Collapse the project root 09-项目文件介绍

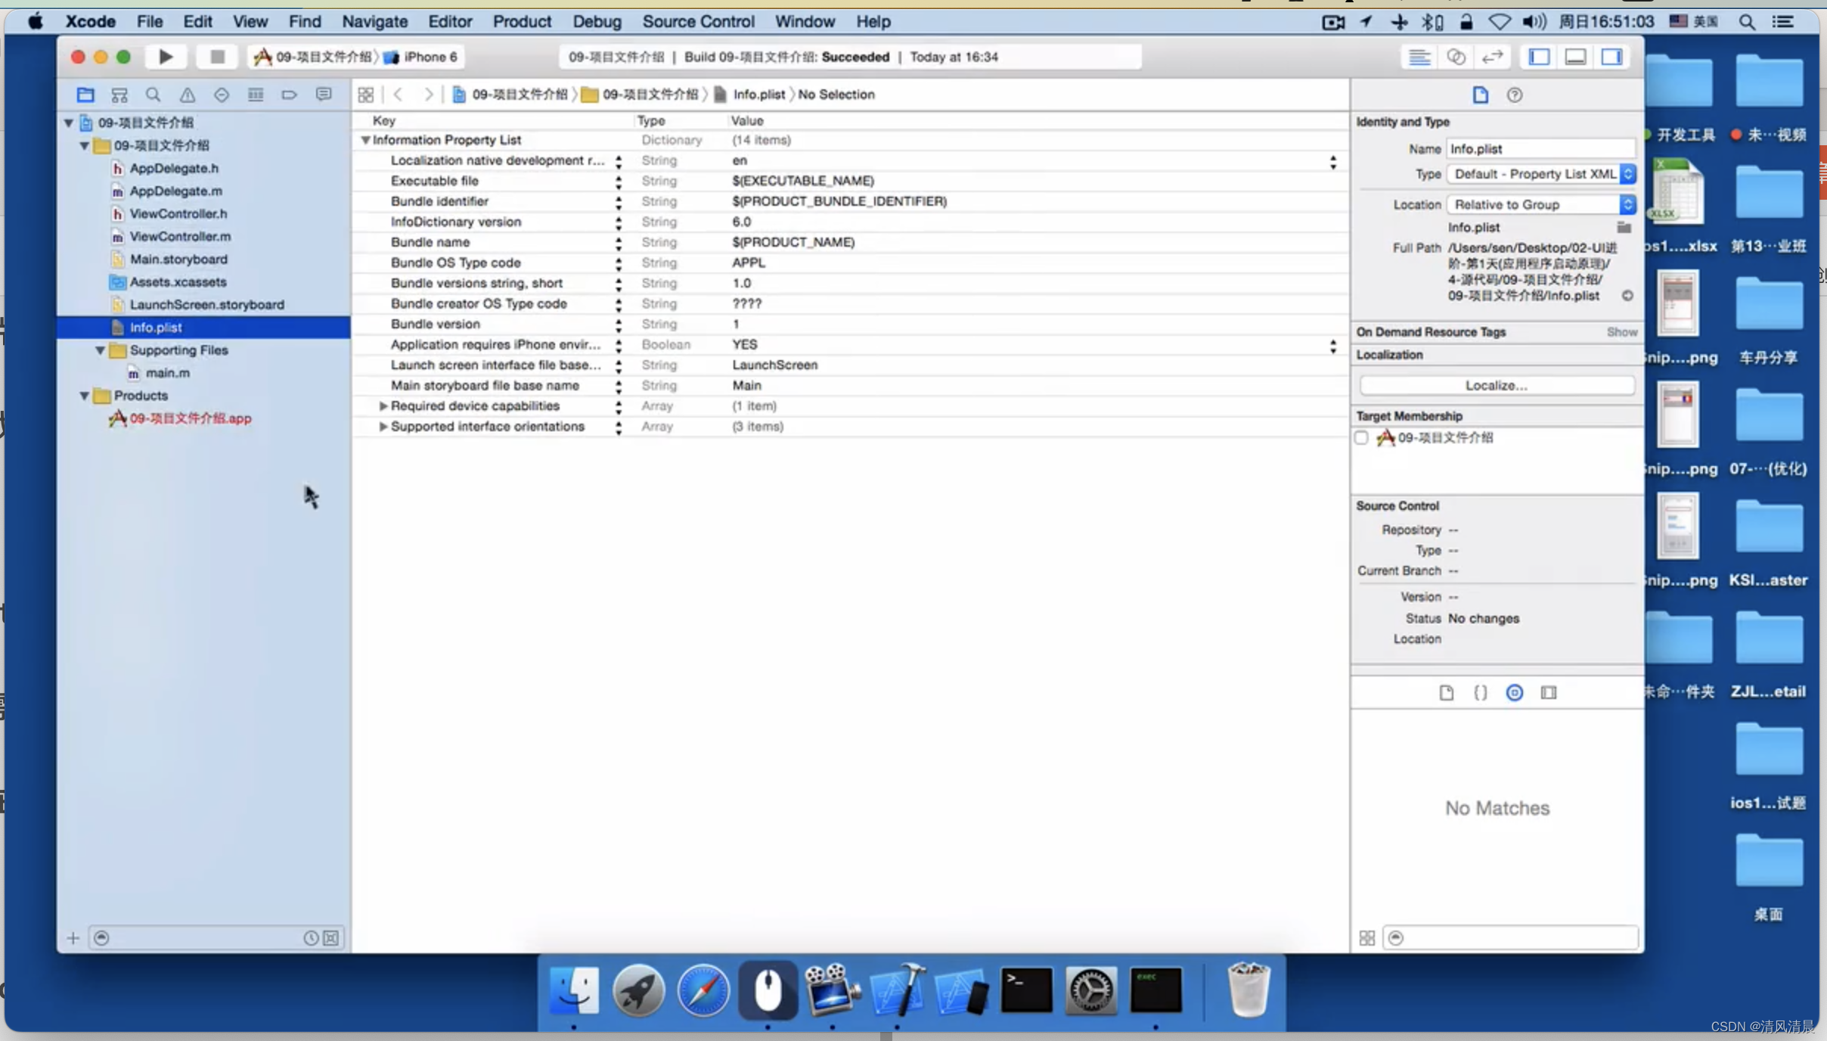click(68, 123)
